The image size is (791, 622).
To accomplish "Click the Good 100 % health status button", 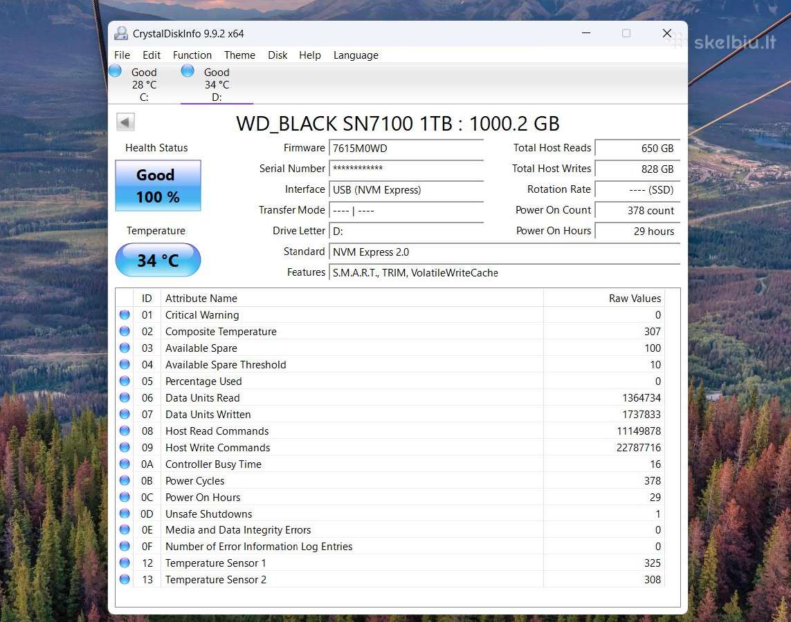I will 158,185.
